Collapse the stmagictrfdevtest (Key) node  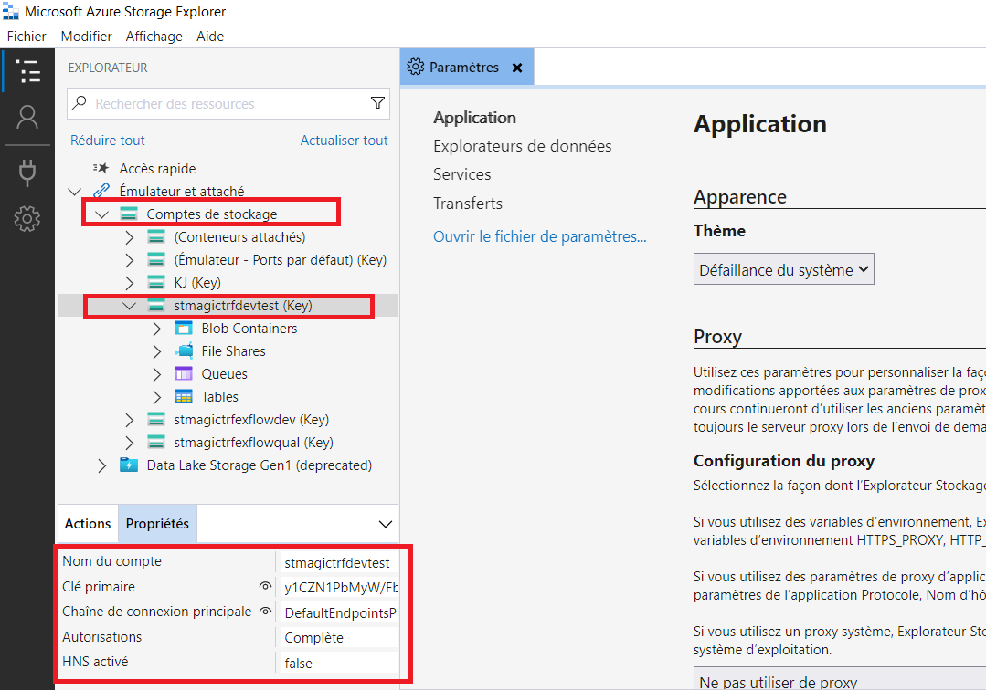[130, 306]
